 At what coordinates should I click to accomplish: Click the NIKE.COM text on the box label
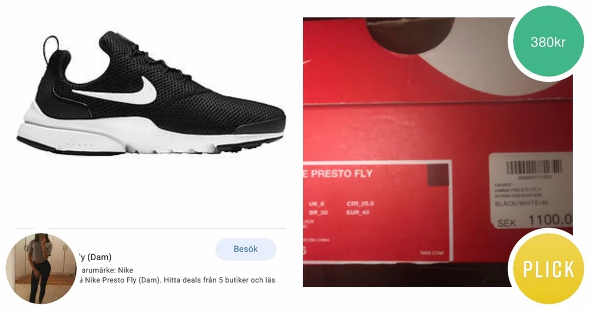[x=432, y=253]
